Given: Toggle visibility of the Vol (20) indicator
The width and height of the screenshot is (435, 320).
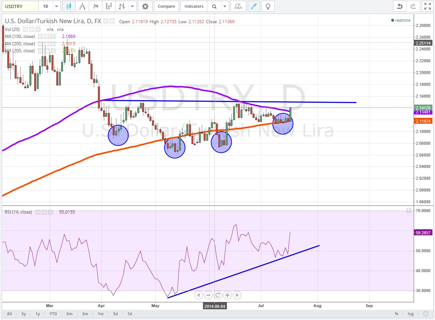Looking at the screenshot, I should (25, 29).
